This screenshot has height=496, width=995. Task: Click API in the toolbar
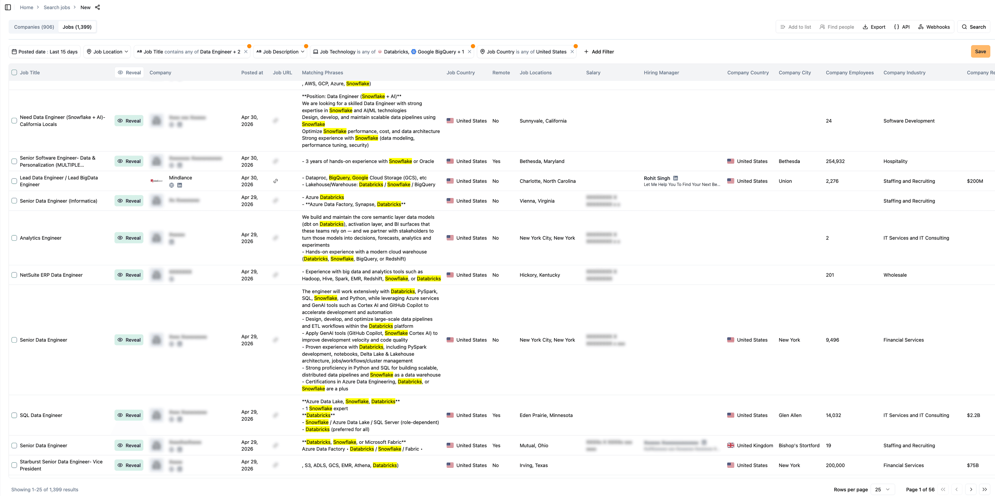(x=902, y=27)
